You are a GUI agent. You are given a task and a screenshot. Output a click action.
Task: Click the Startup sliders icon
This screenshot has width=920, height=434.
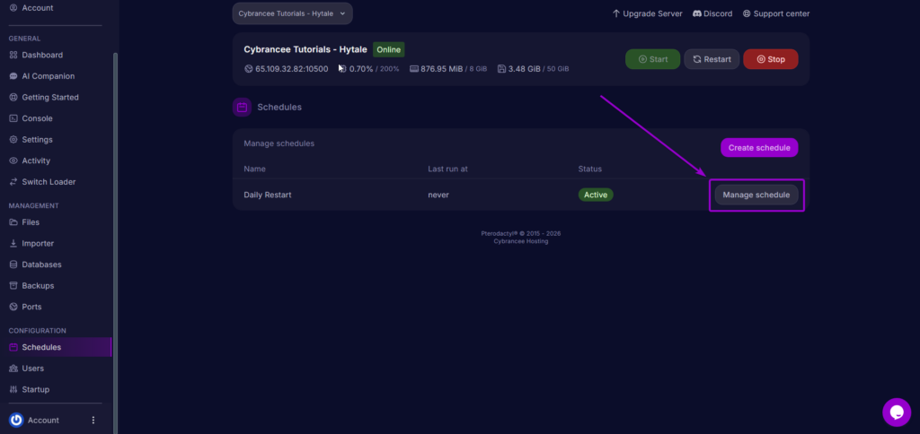(x=13, y=389)
